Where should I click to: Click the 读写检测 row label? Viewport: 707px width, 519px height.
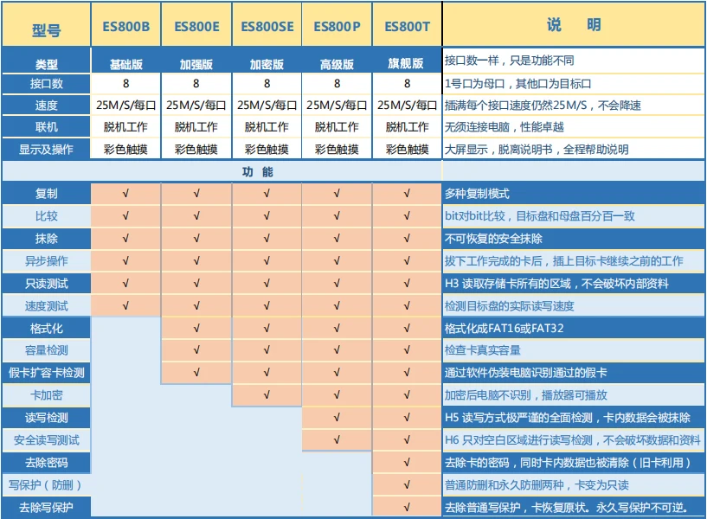coord(47,418)
